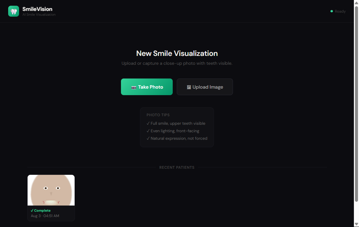Click the scrollbar down arrow

click(x=356, y=224)
